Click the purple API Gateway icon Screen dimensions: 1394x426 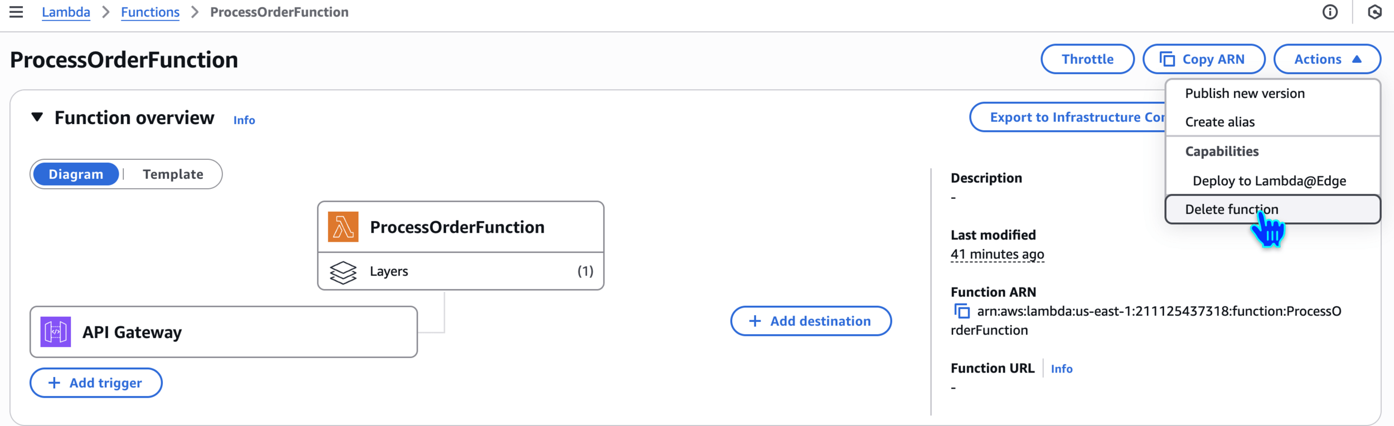[x=56, y=332]
